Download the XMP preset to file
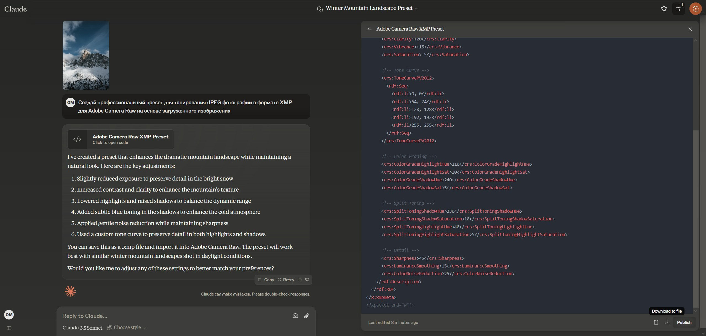Screen dimensions: 706x336 point(667,322)
